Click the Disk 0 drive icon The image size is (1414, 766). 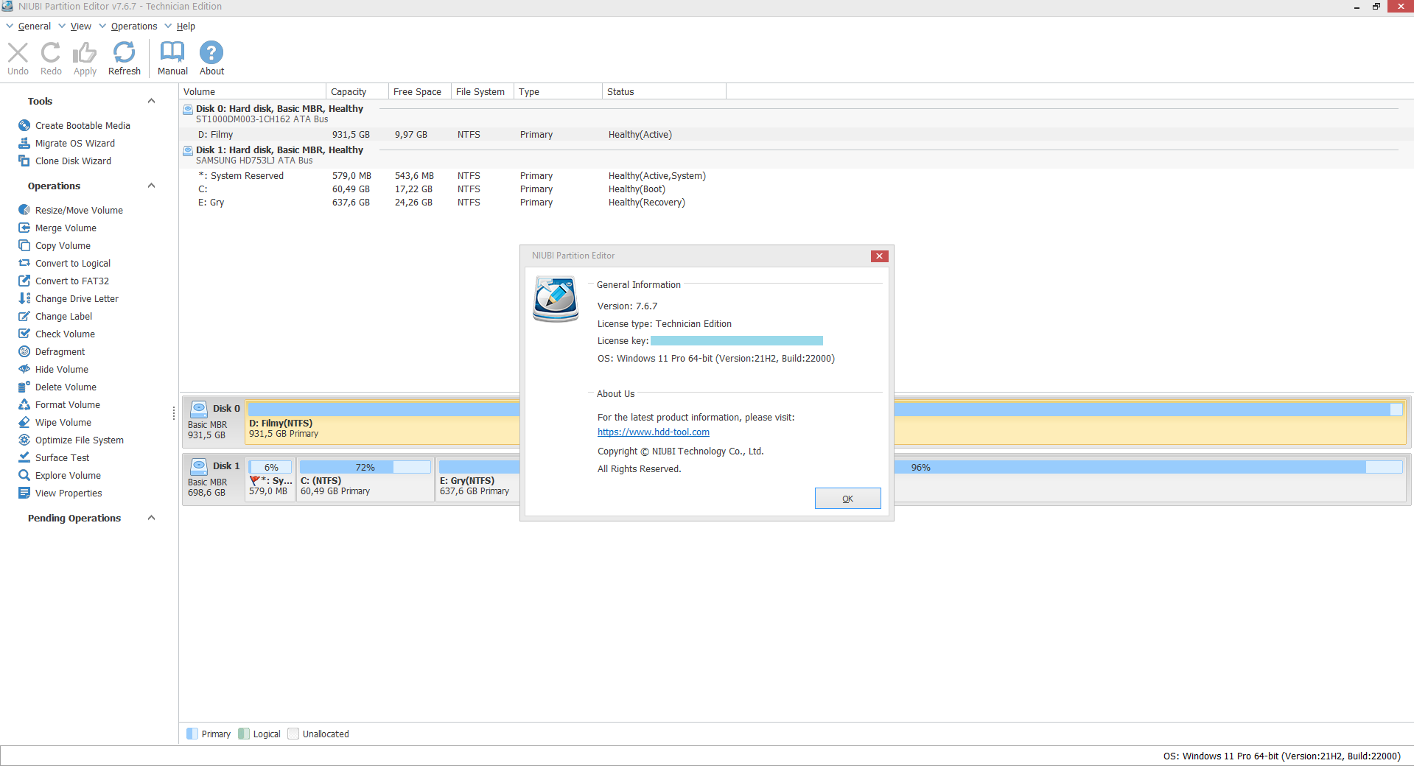[x=199, y=409]
